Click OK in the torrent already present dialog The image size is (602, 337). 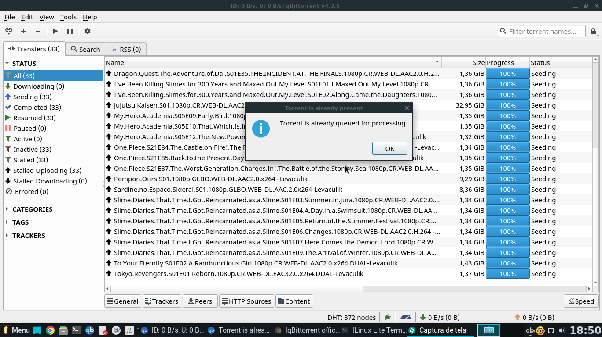[390, 148]
